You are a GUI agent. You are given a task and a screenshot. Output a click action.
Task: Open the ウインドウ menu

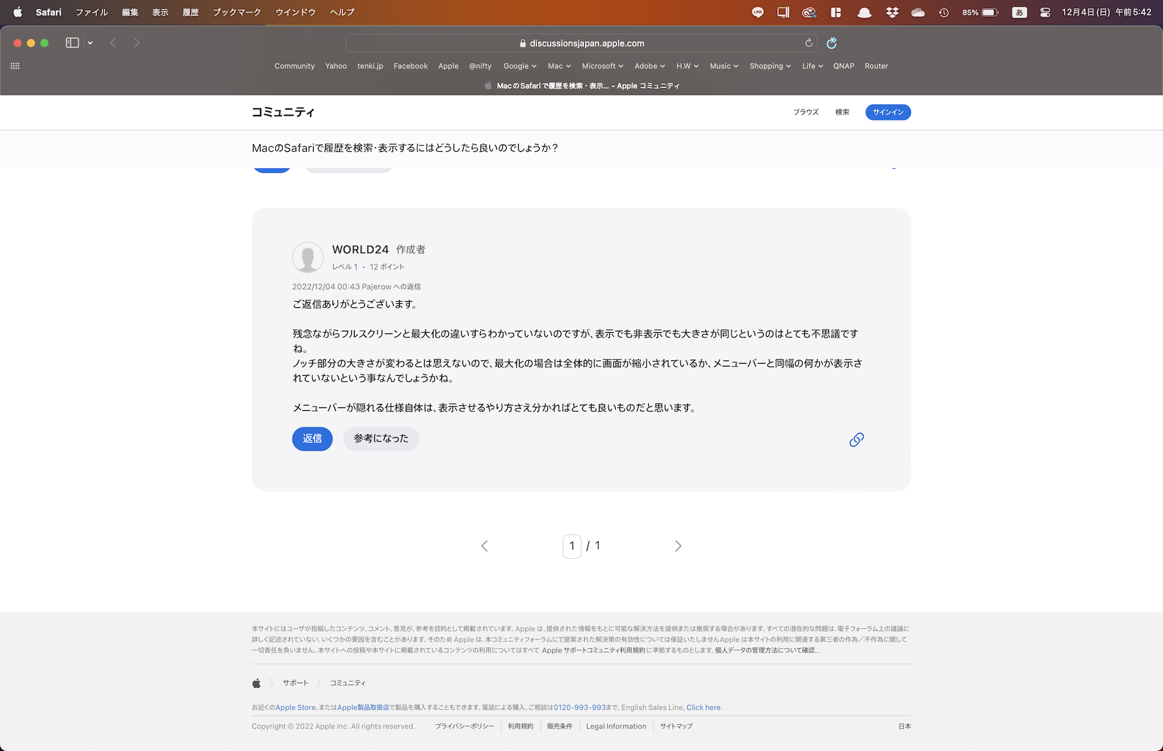(x=295, y=12)
